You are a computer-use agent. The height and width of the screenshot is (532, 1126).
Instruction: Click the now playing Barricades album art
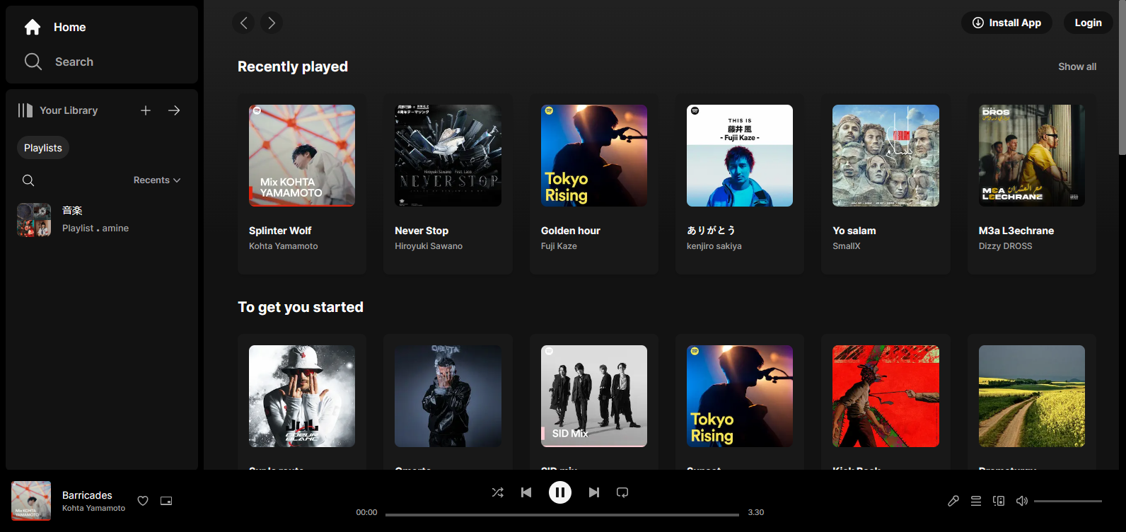[x=31, y=501]
